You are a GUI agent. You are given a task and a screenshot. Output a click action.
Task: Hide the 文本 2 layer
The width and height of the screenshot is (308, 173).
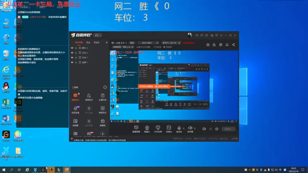point(72,53)
